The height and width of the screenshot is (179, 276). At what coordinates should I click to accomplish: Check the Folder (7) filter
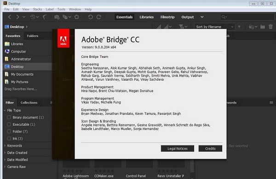pyautogui.click(x=9, y=131)
